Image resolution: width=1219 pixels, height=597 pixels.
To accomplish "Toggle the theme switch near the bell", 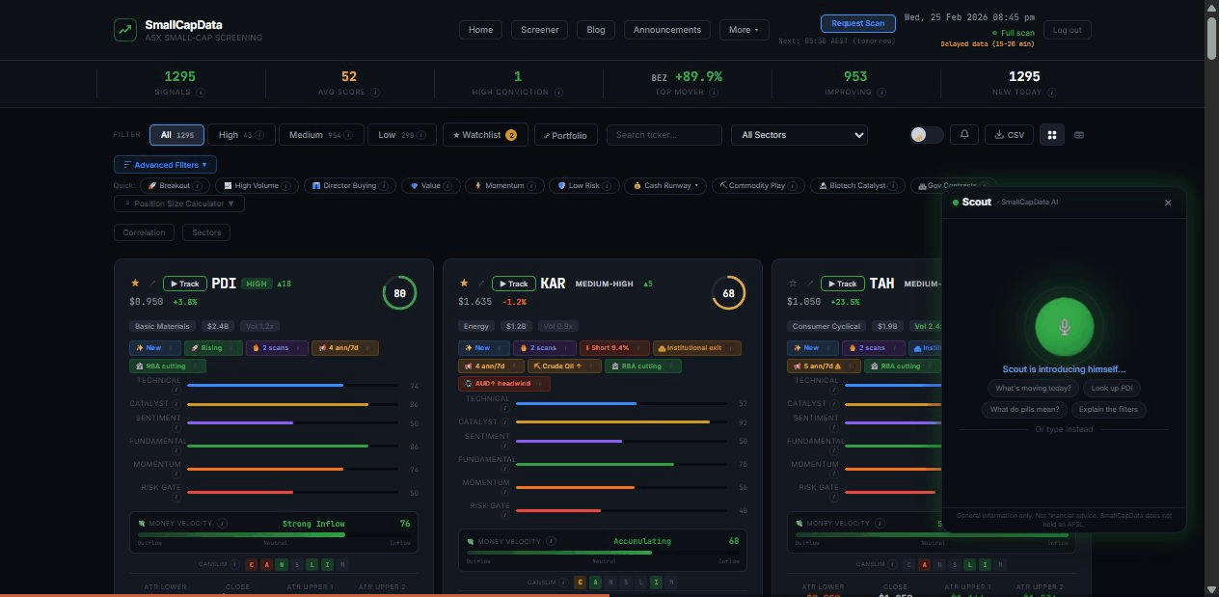I will click(x=926, y=134).
